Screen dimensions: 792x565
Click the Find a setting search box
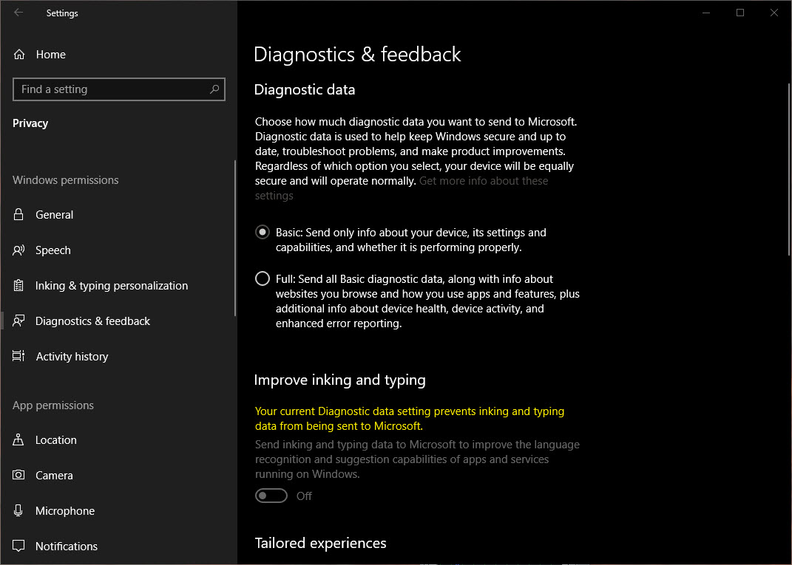(111, 89)
